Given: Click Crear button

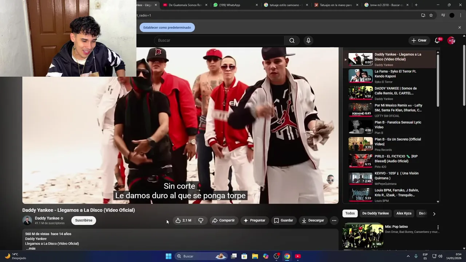Looking at the screenshot, I should (419, 40).
